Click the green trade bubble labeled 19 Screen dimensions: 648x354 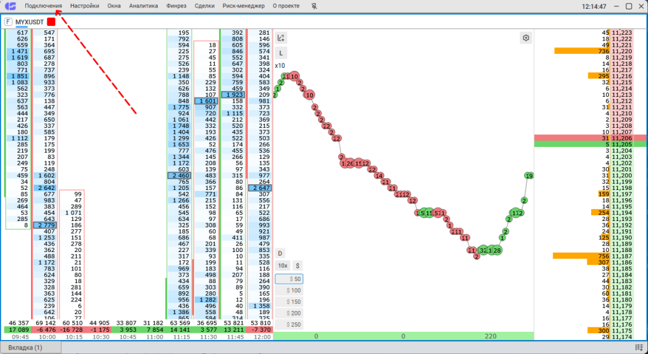(x=530, y=176)
